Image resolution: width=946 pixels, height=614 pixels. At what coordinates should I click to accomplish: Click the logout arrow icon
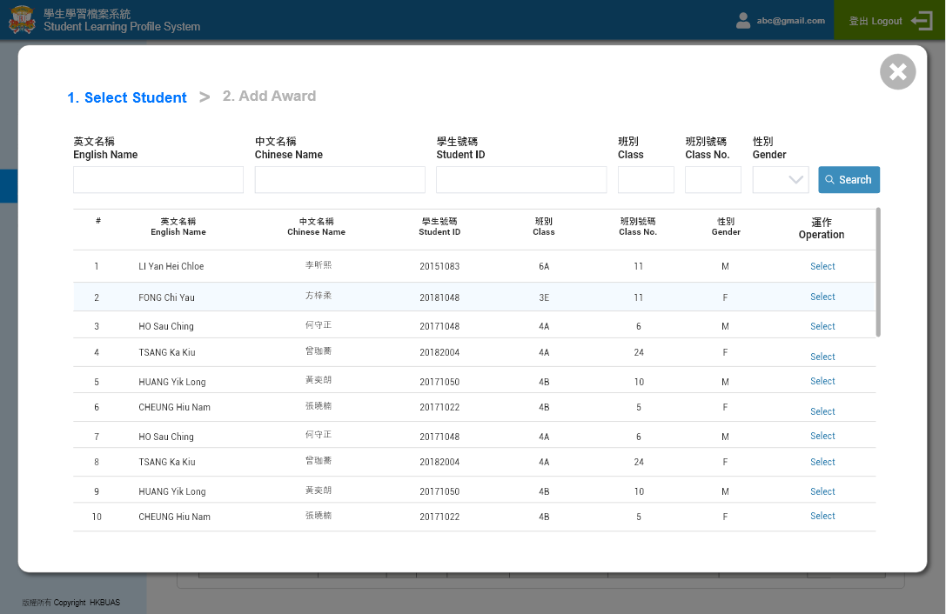(921, 21)
